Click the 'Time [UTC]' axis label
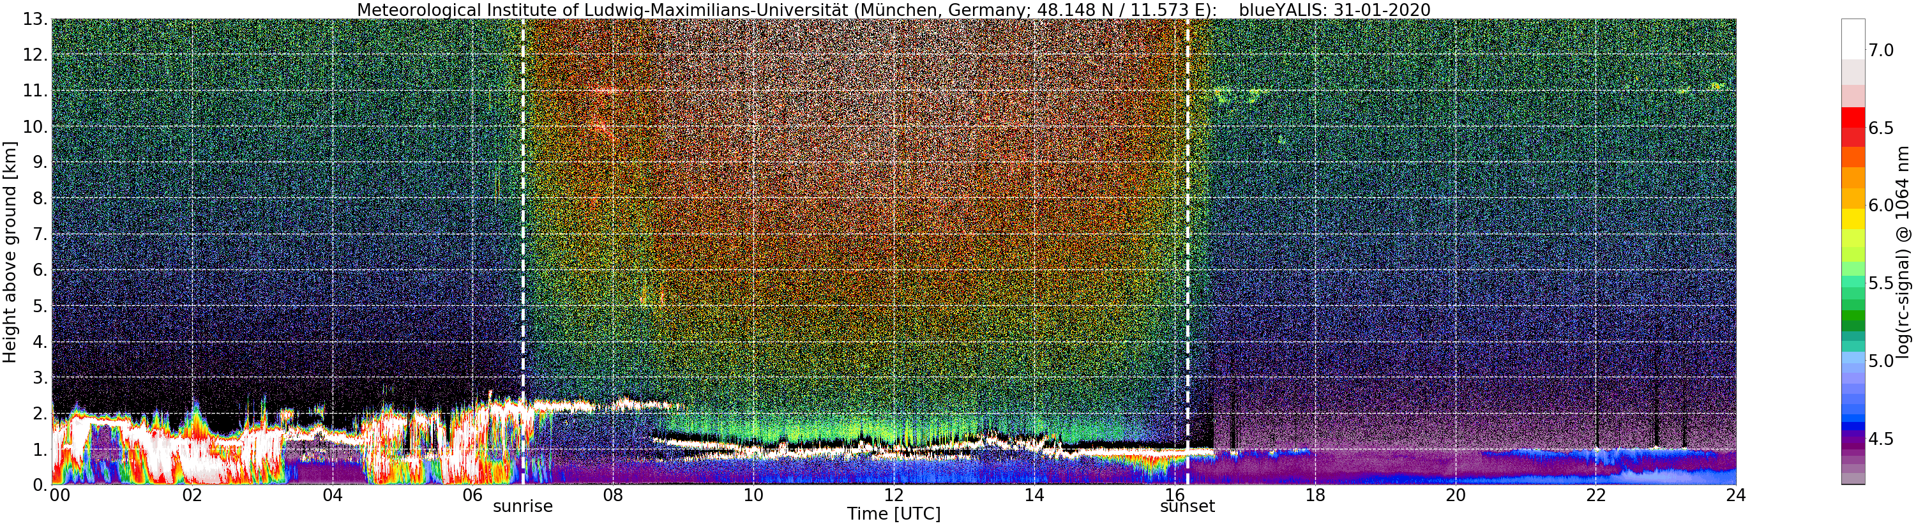Image resolution: width=1916 pixels, height=526 pixels. 893,514
